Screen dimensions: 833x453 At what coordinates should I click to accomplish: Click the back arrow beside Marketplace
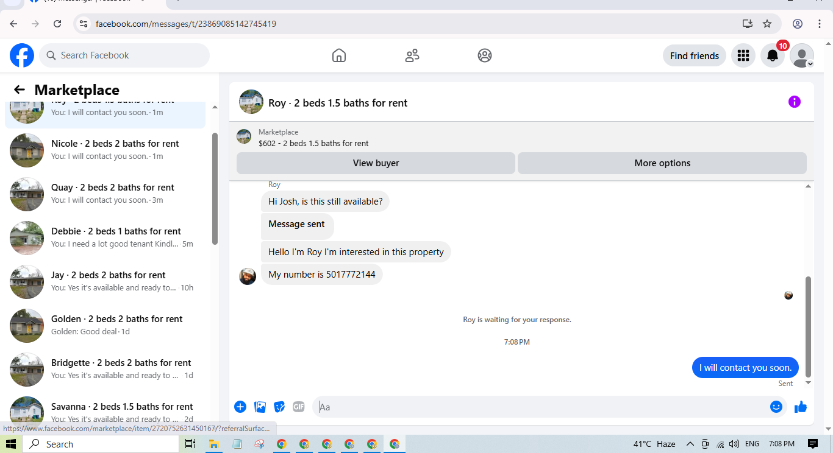pos(20,90)
